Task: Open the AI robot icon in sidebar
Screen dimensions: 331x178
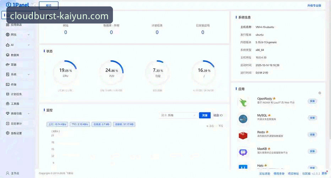Action: (x=7, y=45)
